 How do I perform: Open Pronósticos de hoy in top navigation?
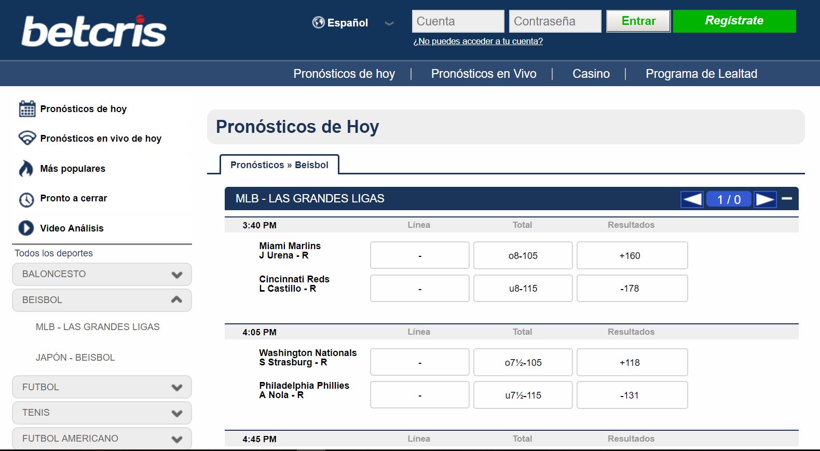click(x=344, y=74)
